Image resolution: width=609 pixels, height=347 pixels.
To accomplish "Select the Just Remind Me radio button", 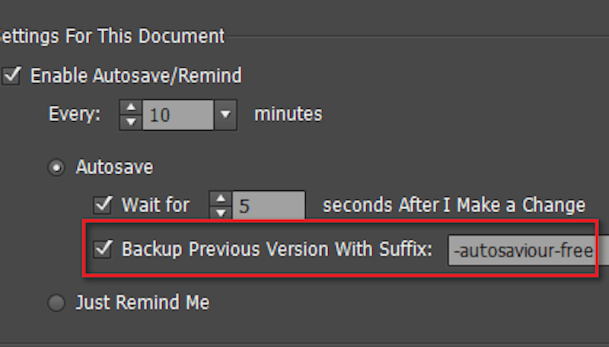I will point(56,303).
